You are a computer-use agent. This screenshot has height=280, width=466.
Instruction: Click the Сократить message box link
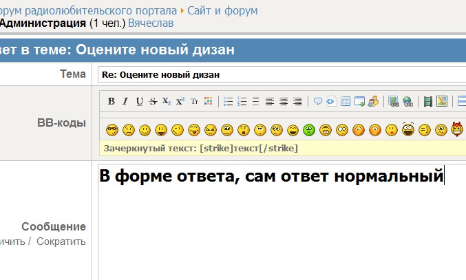click(x=61, y=241)
